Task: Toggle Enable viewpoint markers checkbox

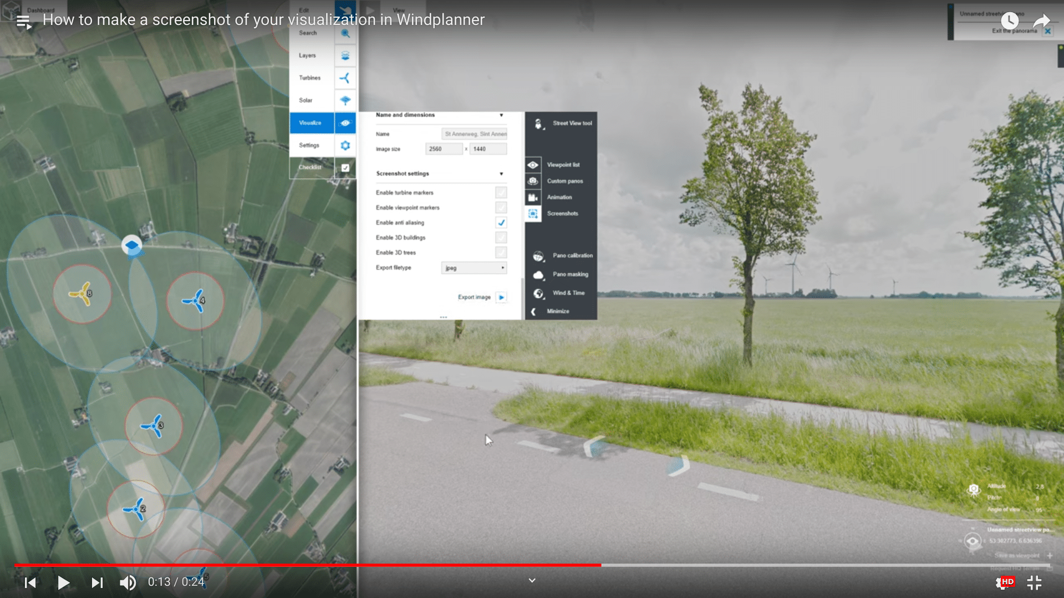Action: coord(501,207)
